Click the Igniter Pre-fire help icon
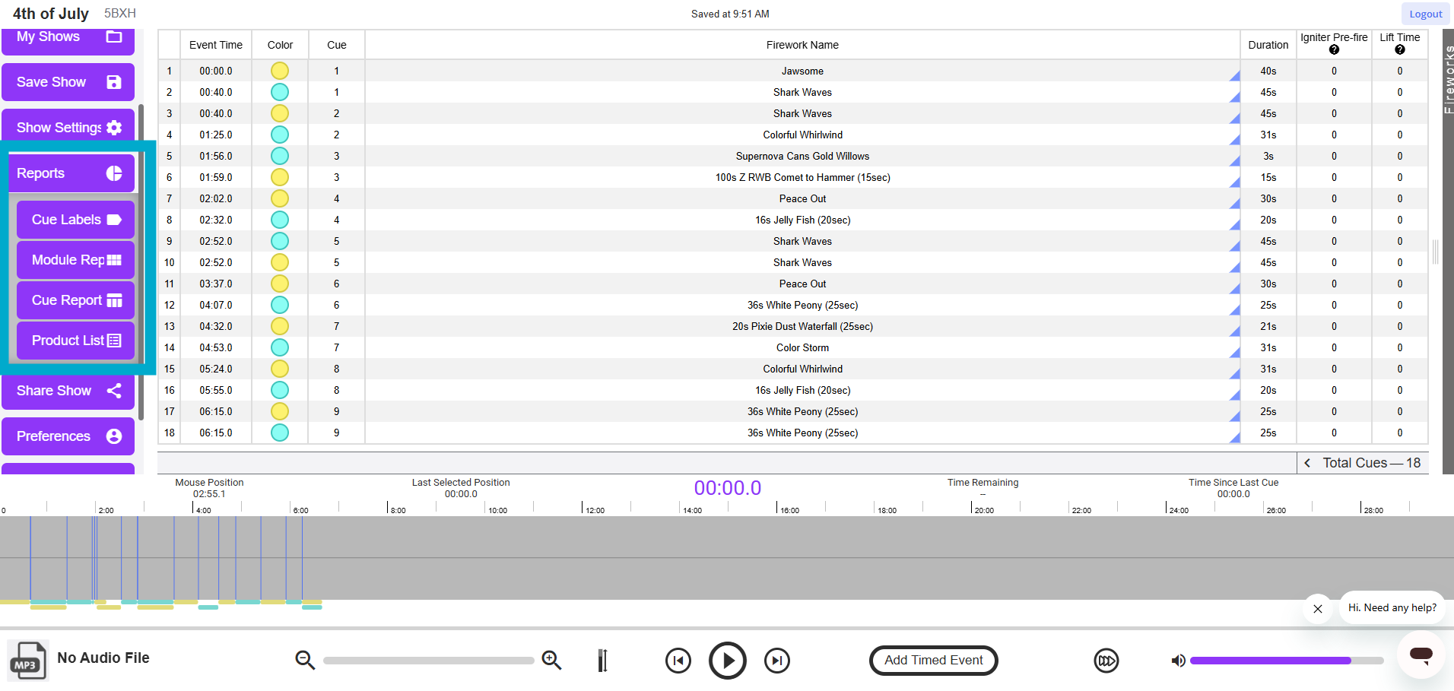1454x691 pixels. click(1334, 50)
